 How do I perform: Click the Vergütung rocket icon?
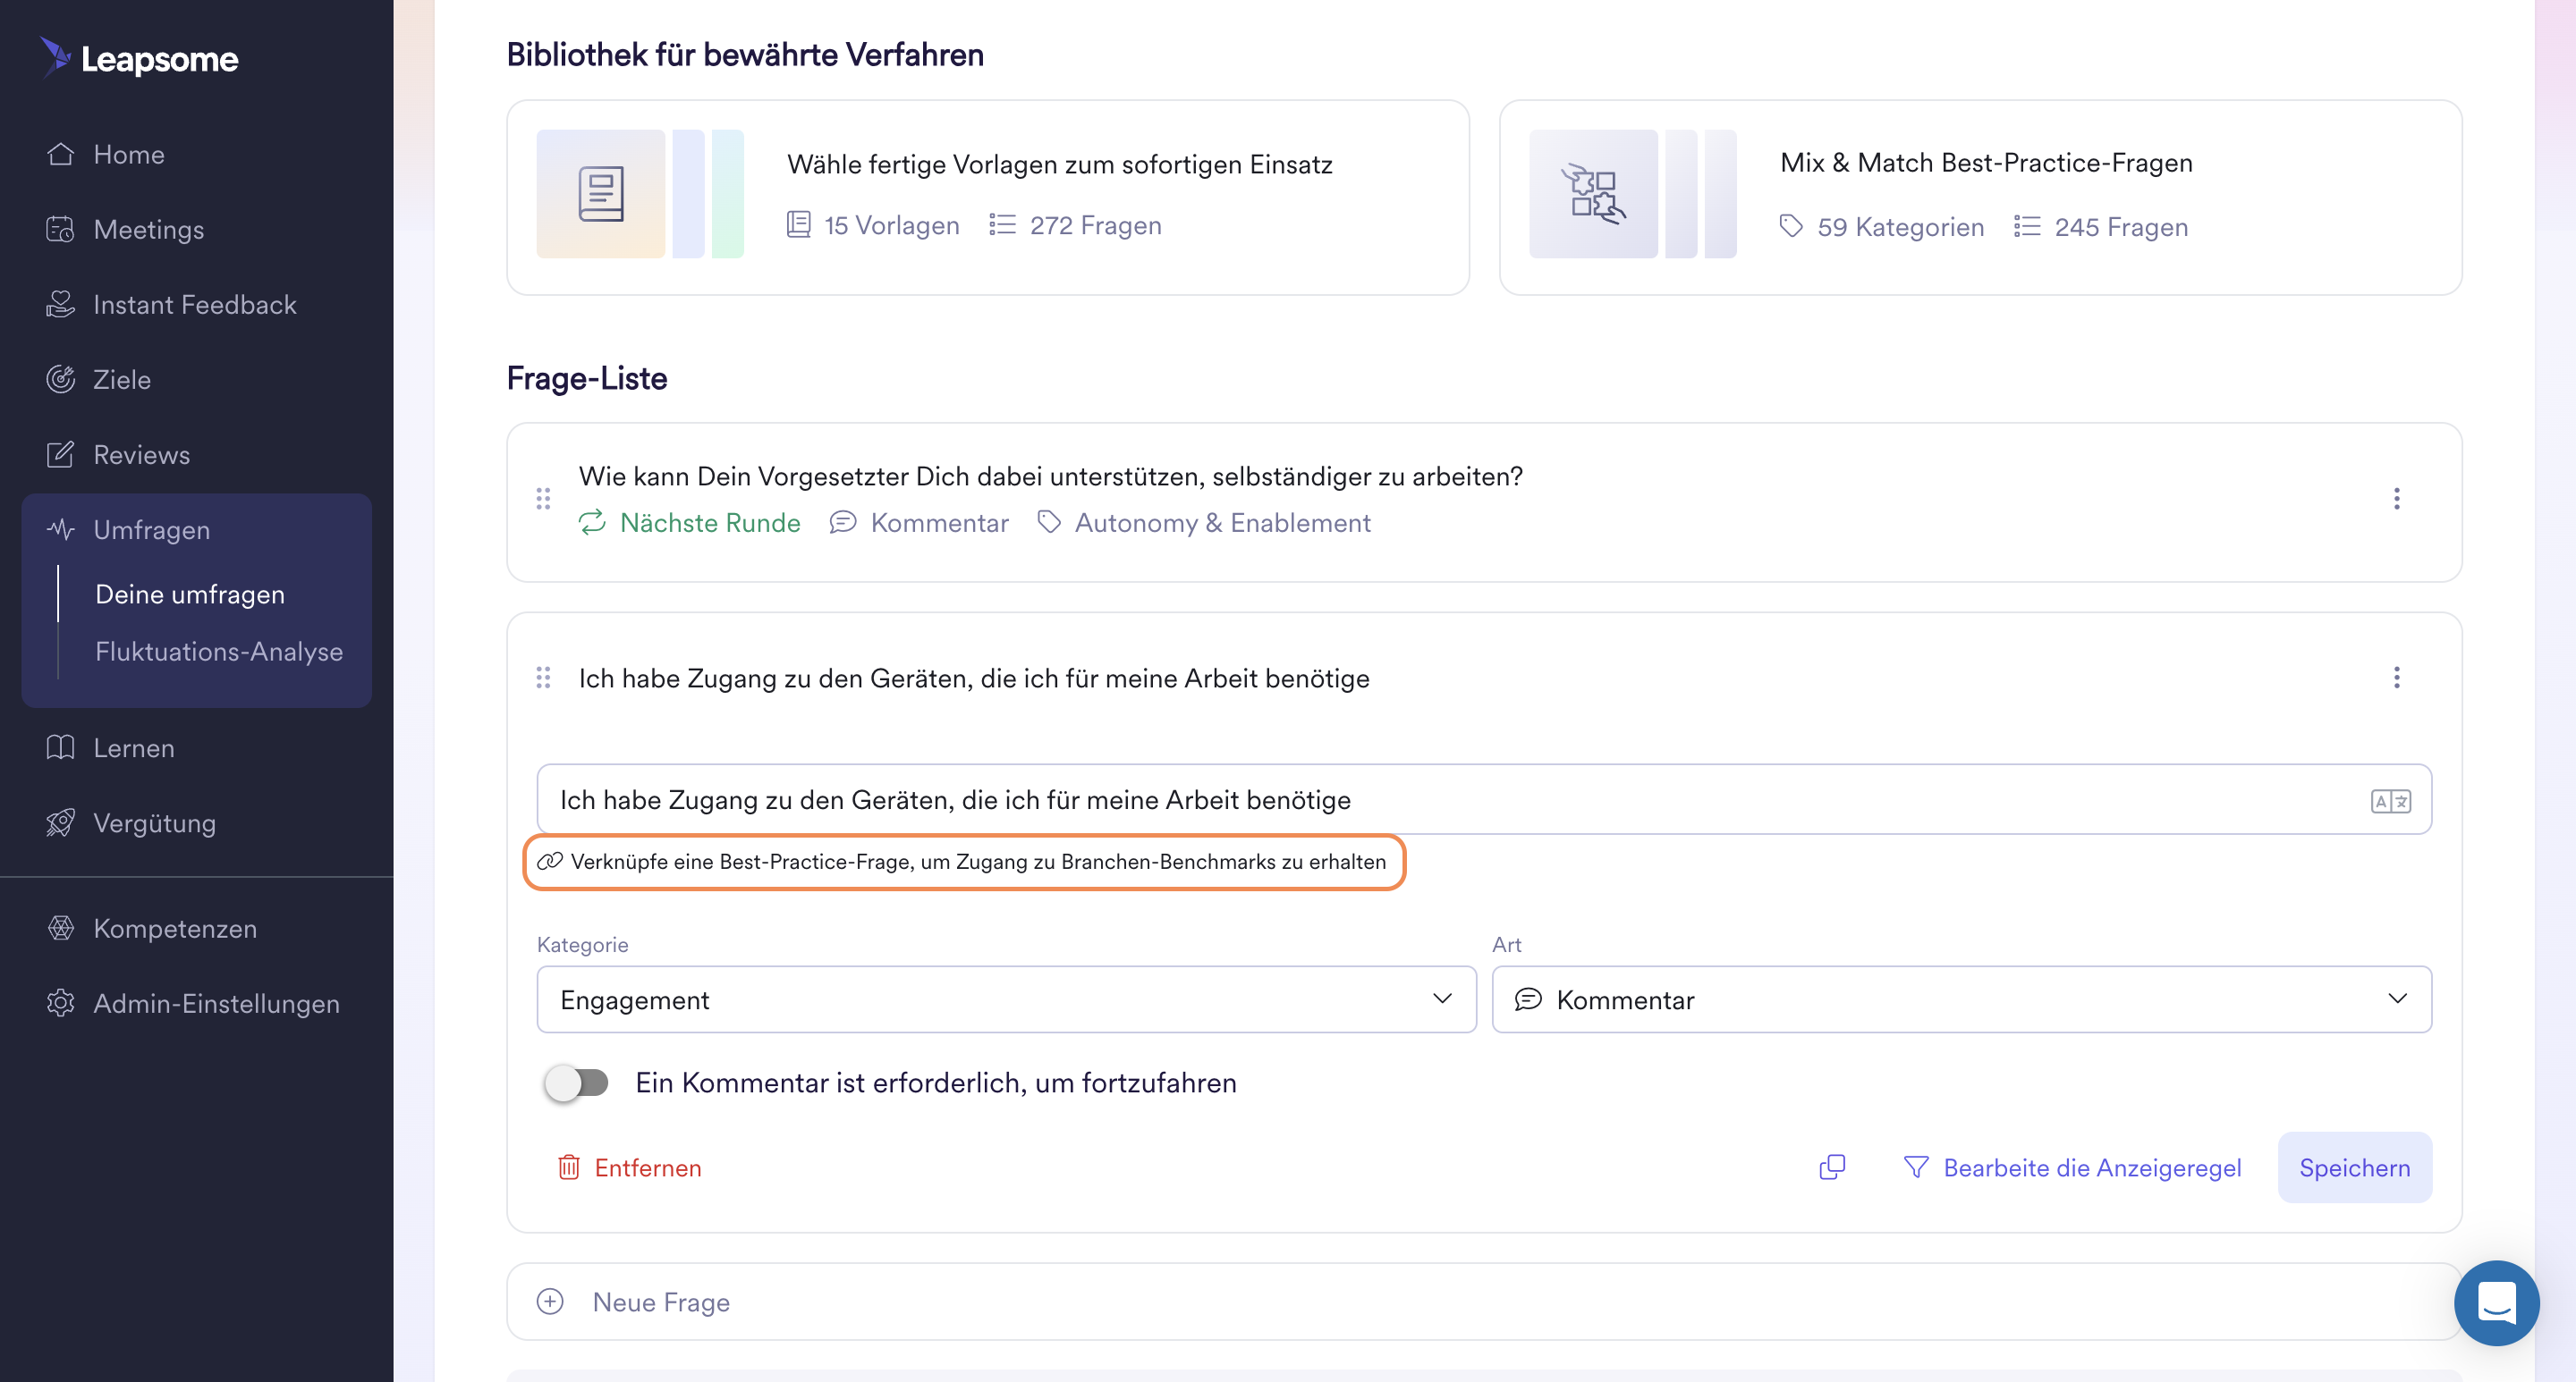[x=60, y=822]
